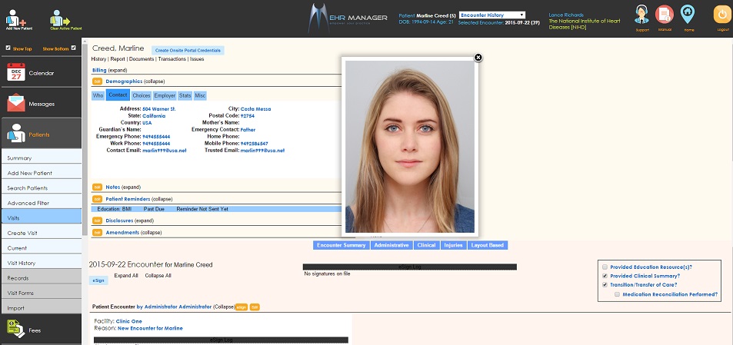
Task: Click Create Onsite Portal Credentials button
Action: pos(188,50)
